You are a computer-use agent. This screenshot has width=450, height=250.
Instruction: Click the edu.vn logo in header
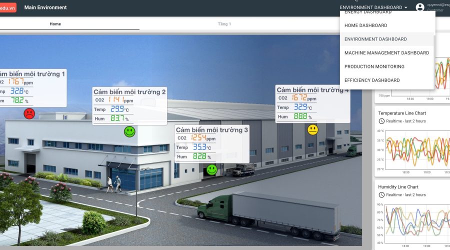7,7
